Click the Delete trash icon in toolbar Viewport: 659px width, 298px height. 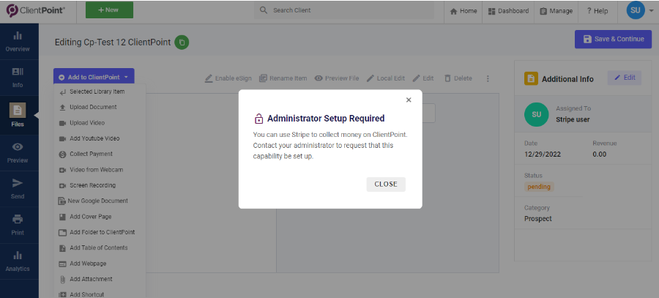point(447,78)
